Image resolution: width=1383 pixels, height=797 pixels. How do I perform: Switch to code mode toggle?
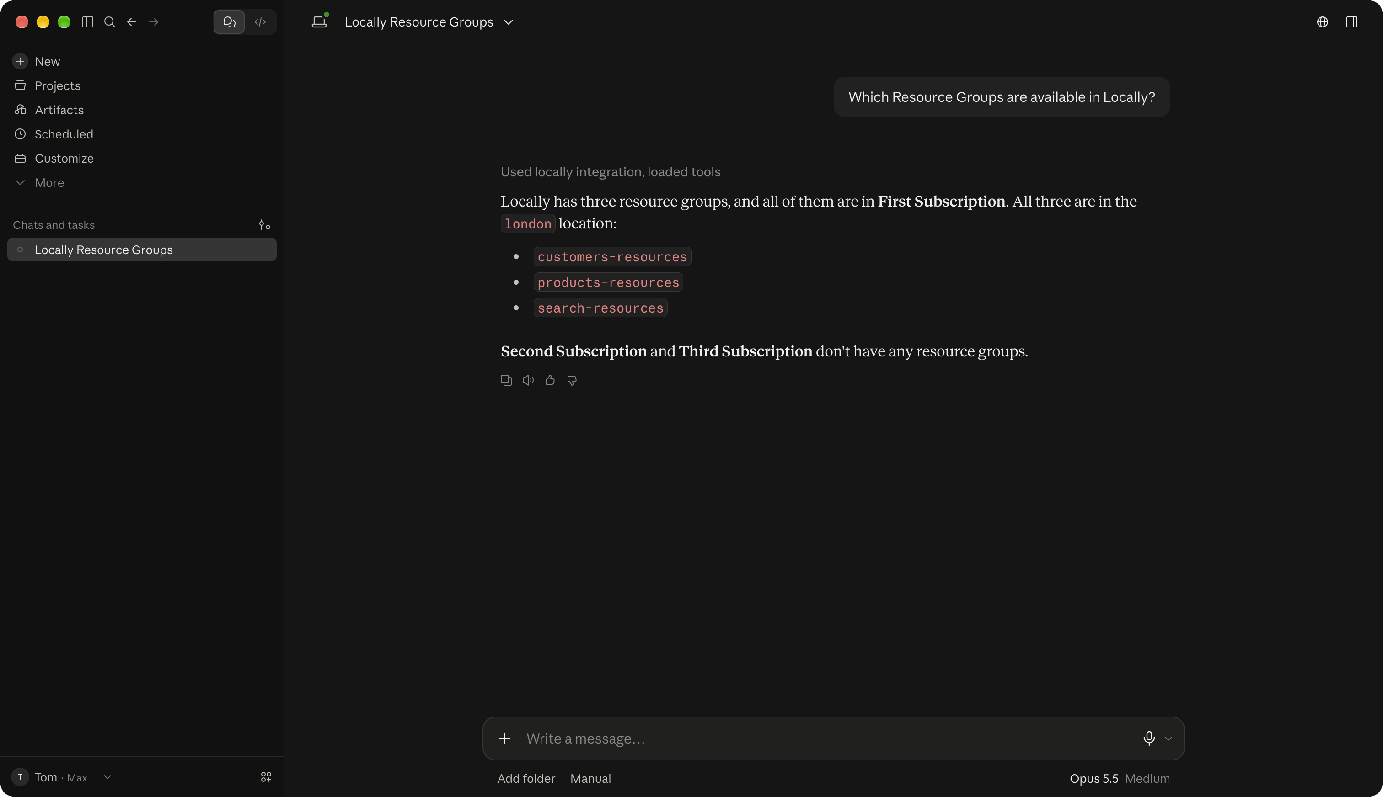[x=260, y=22]
